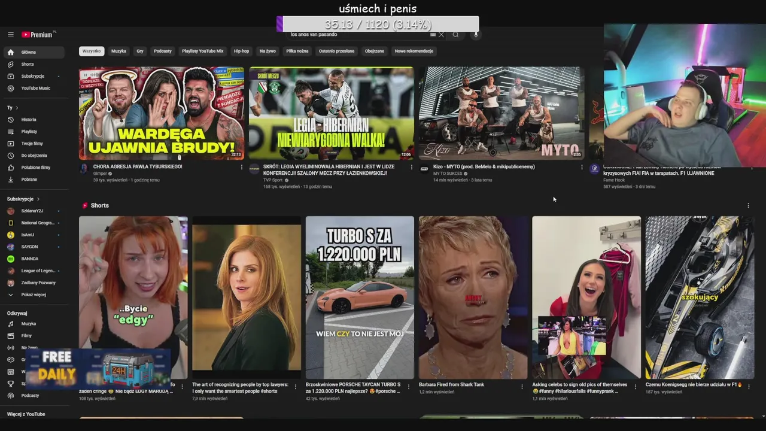The image size is (766, 431).
Task: Select the Piłka nożna chip
Action: click(297, 51)
